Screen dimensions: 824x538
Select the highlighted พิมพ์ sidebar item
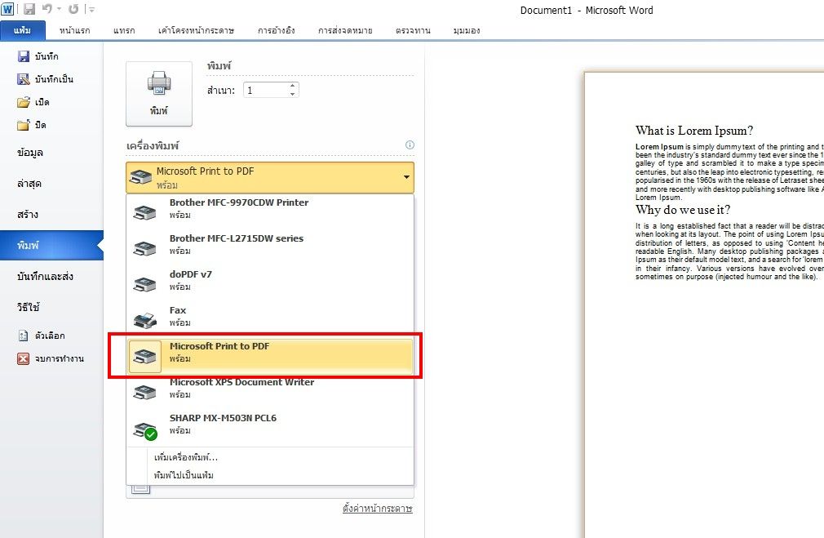(51, 246)
